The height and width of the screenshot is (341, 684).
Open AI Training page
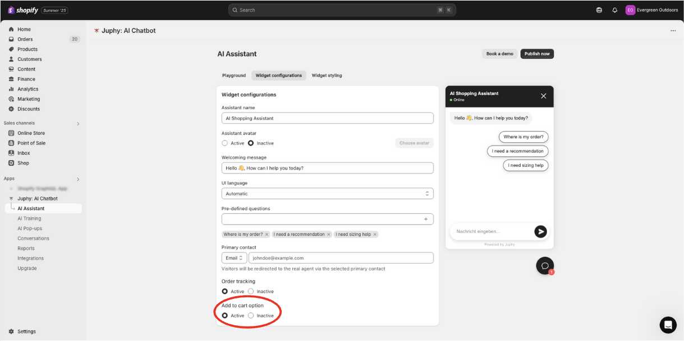coord(29,218)
